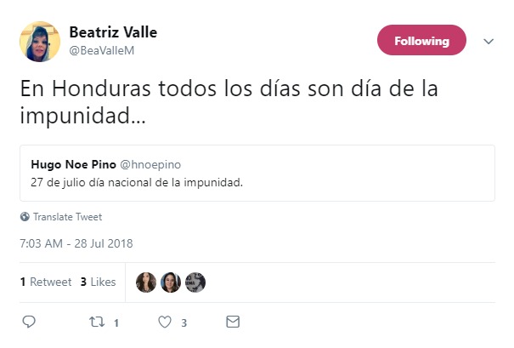Like the tweet with the heart icon

coord(166,322)
